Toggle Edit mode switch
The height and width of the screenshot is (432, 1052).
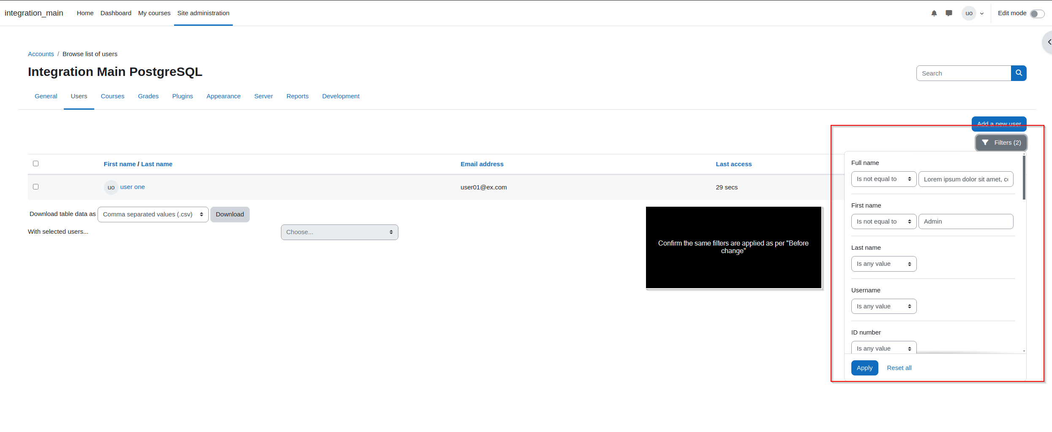tap(1037, 13)
